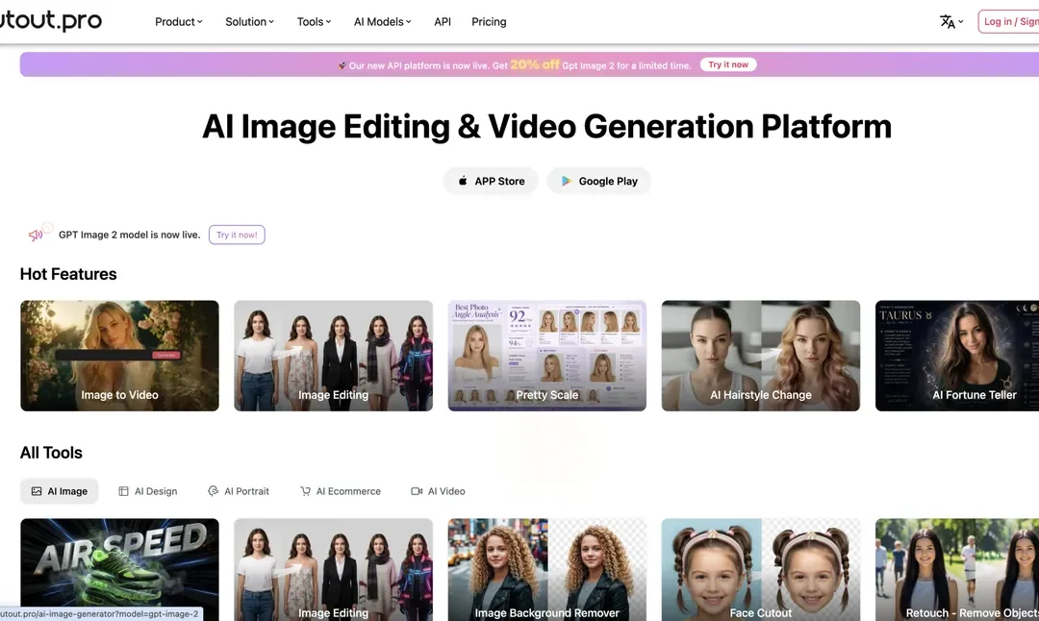Open Image Editing card under All Tools
Screen dimensions: 1039x621
333,569
